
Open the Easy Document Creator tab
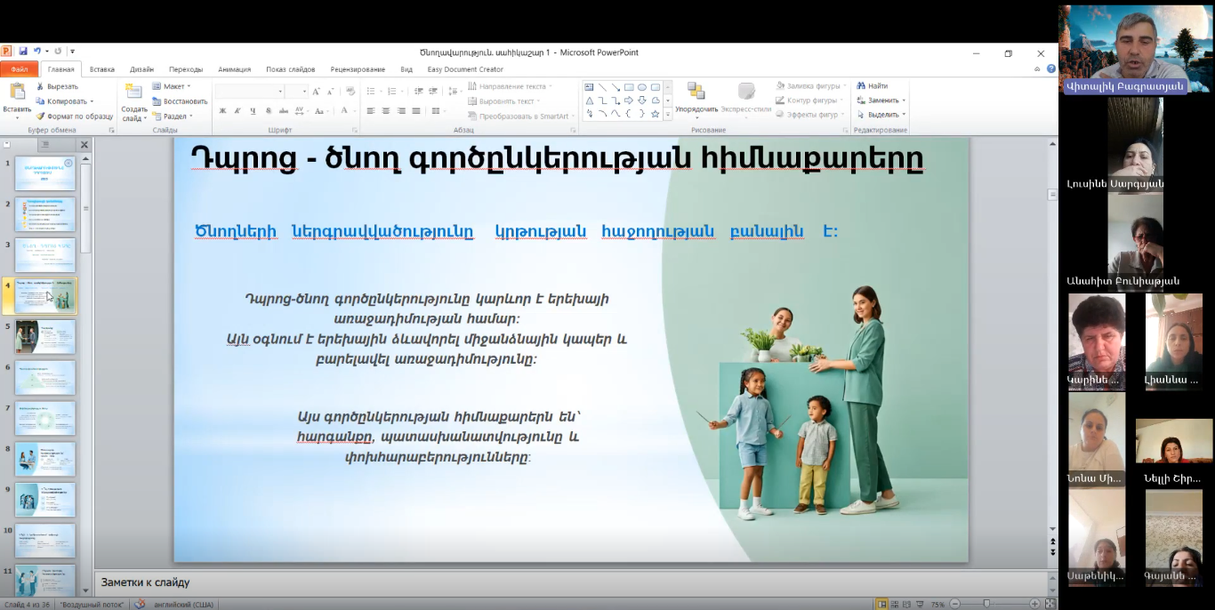pos(465,68)
